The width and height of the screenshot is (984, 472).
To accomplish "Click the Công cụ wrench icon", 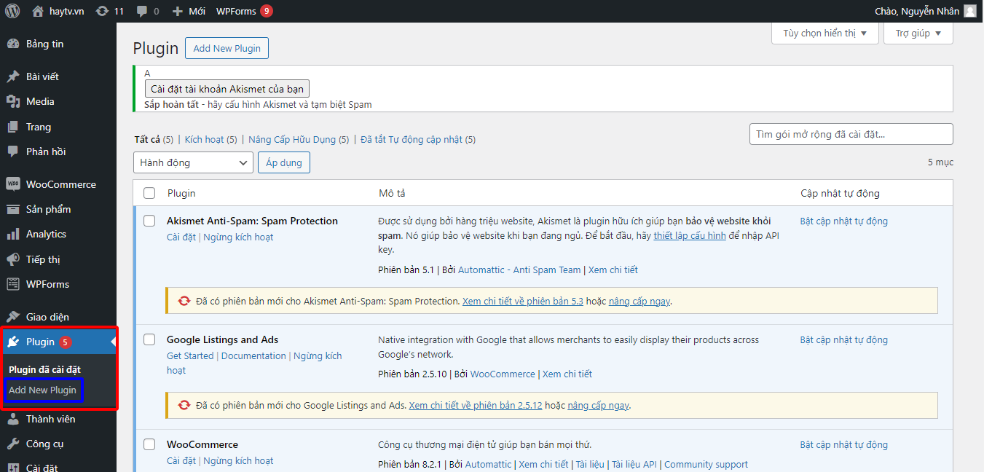I will coord(13,444).
